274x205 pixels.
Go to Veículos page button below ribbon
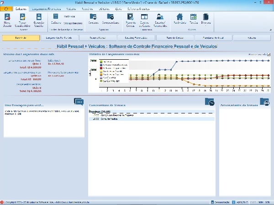click(x=252, y=38)
